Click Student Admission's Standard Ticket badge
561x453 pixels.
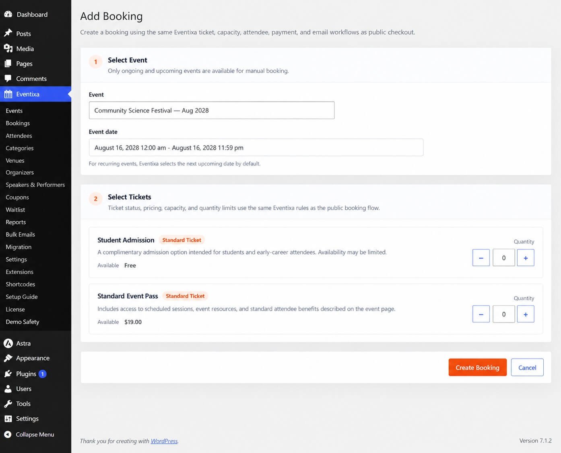point(181,240)
